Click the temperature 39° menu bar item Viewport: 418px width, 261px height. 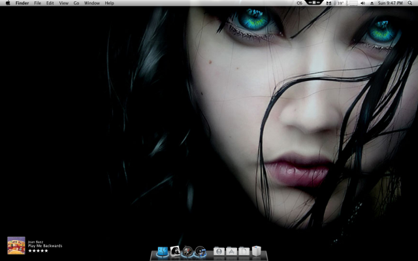pos(340,3)
